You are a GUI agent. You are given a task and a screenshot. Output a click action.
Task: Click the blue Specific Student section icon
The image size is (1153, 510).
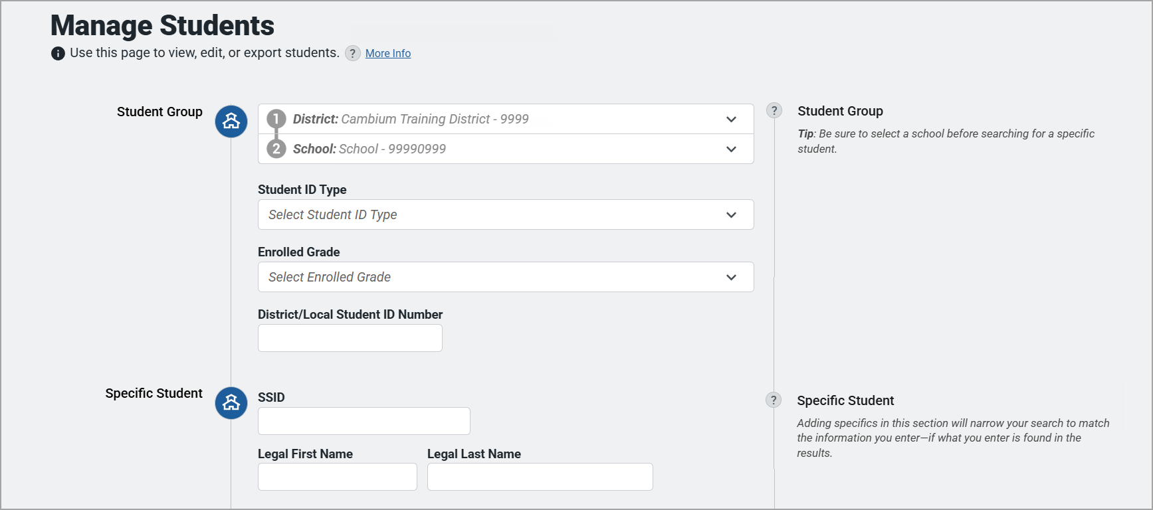tap(231, 403)
